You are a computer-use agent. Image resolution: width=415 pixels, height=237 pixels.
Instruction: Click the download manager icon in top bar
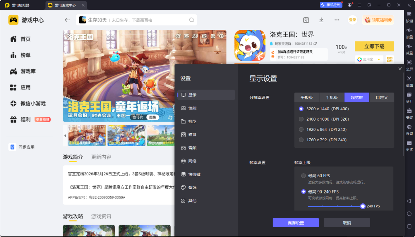coord(321,20)
